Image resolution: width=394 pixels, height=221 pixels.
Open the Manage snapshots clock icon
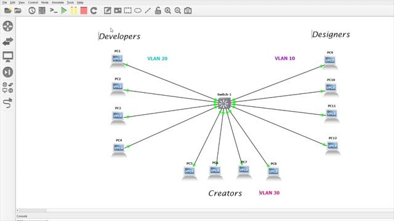coord(32,10)
